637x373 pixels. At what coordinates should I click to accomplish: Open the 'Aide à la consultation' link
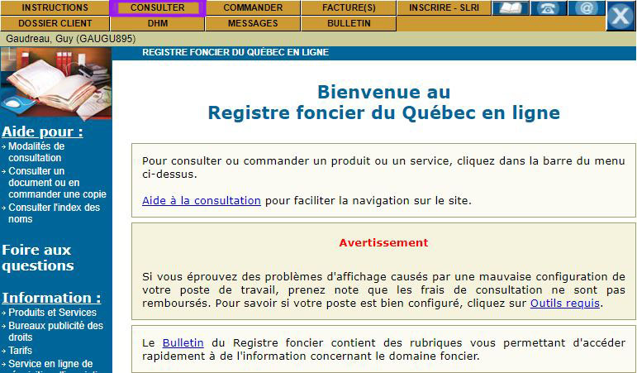click(201, 201)
